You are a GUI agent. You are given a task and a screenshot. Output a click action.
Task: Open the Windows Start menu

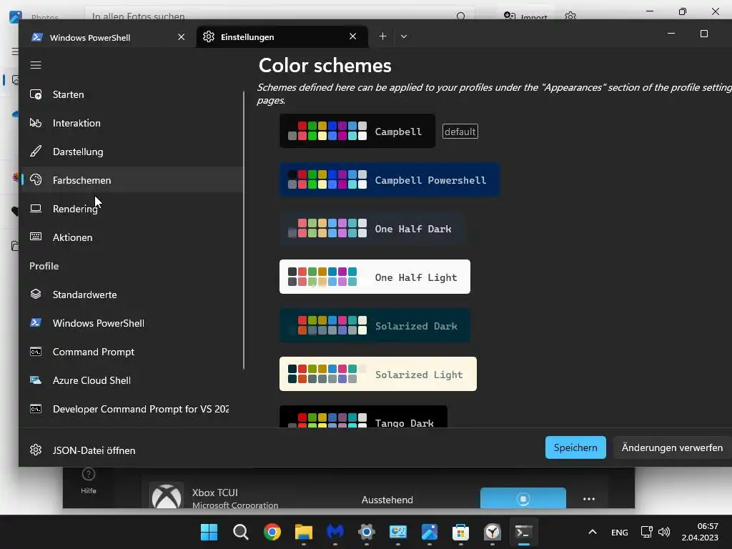point(209,532)
